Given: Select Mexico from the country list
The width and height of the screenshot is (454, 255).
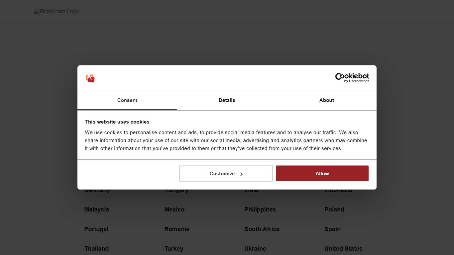Looking at the screenshot, I should (x=174, y=209).
